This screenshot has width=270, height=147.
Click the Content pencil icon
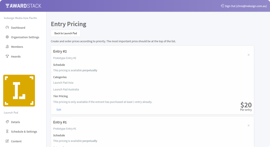pyautogui.click(x=7, y=141)
